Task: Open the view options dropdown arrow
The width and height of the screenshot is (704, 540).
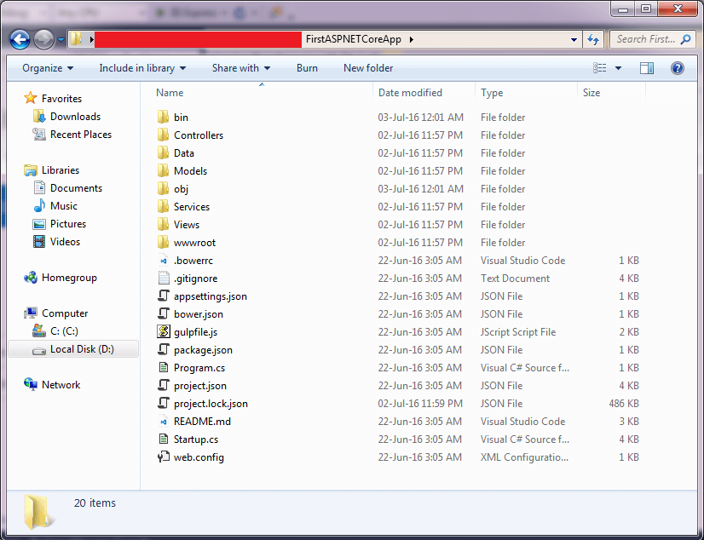Action: coord(618,68)
